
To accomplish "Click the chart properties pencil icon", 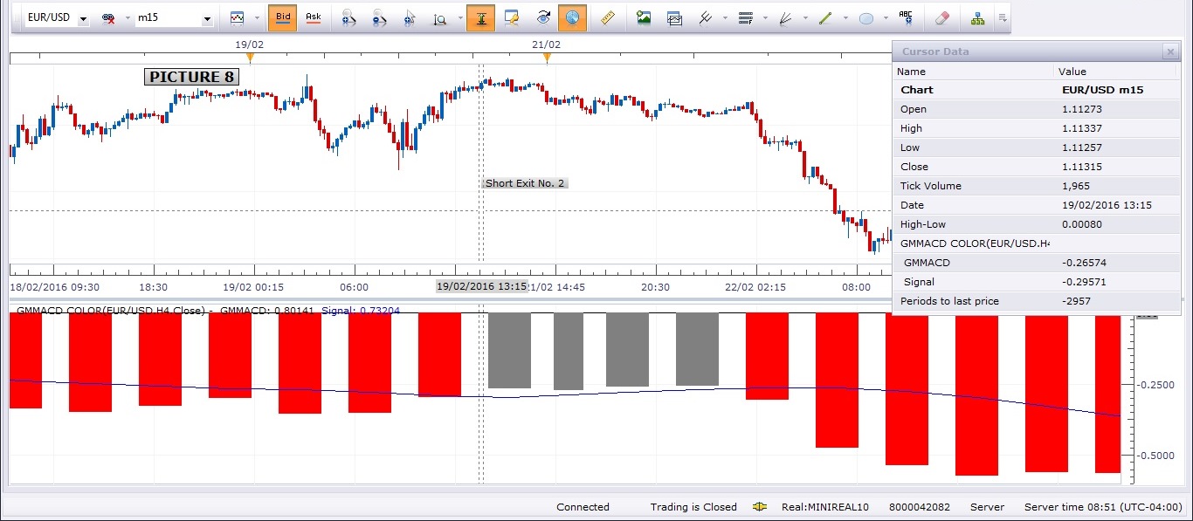I will [x=513, y=17].
